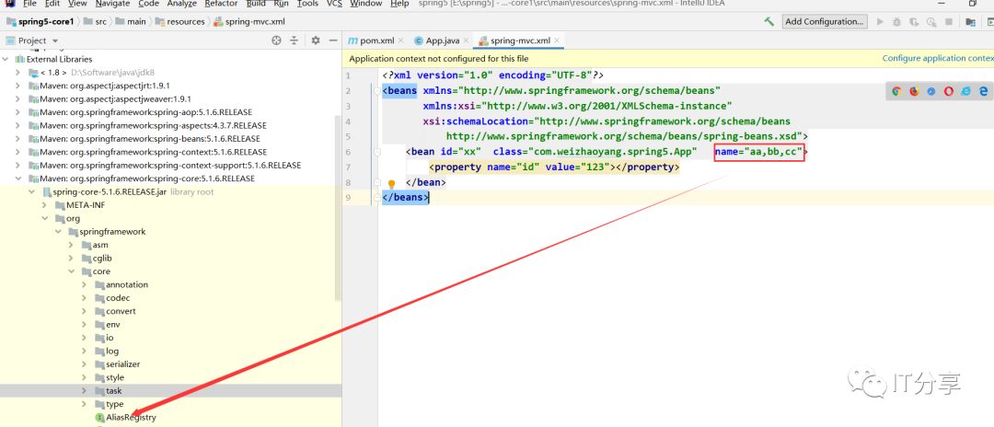Click Add Configuration button
994x427 pixels.
(824, 21)
